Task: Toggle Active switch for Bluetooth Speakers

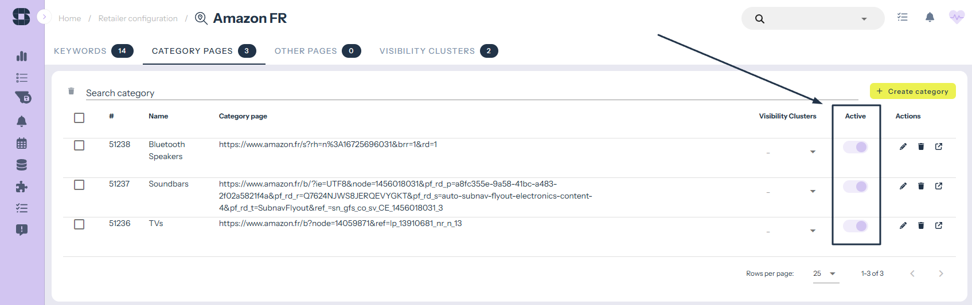Action: coord(855,147)
